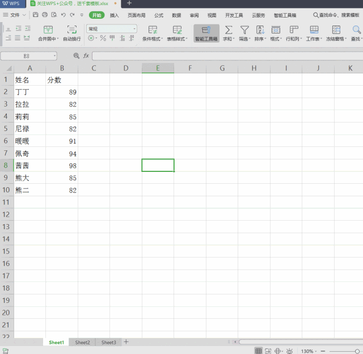Viewport: 363px width, 354px height.
Task: Click the bottom align icon
Action: click(x=9, y=29)
